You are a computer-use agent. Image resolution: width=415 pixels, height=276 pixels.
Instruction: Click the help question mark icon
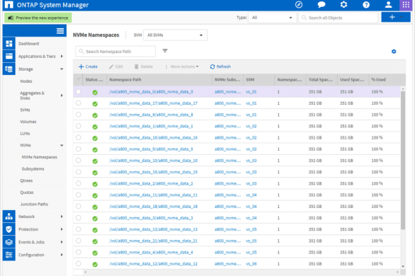point(366,5)
